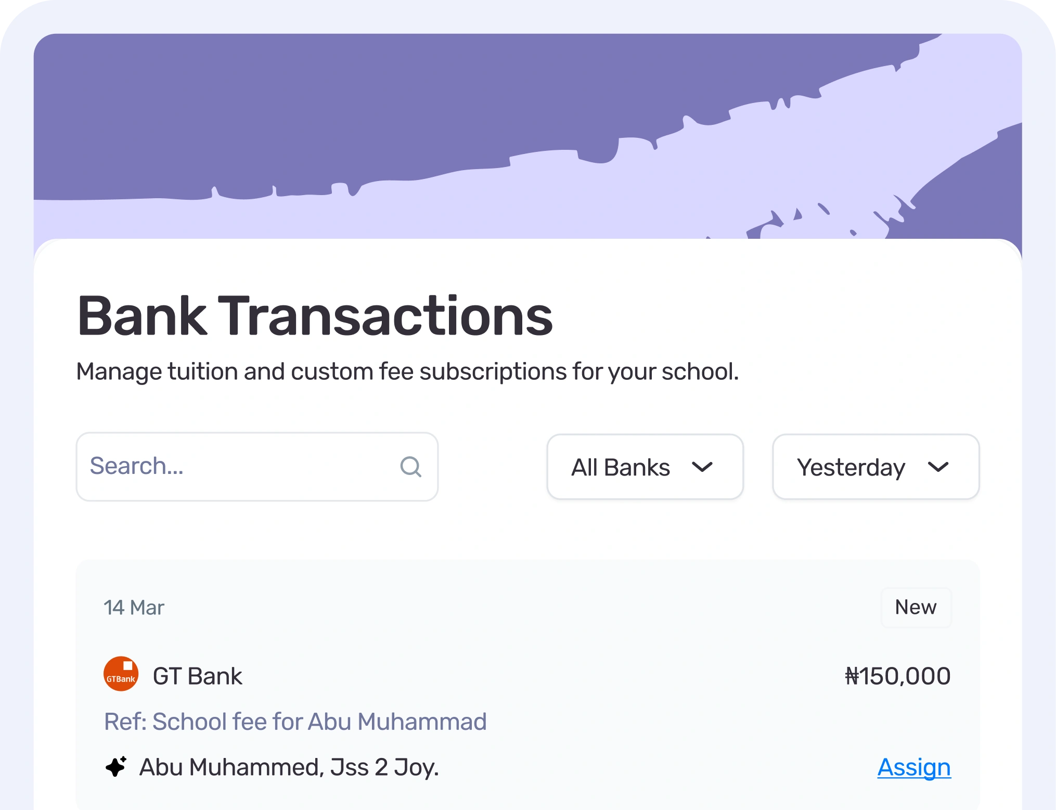Click the magnifying glass in the search bar

[411, 466]
